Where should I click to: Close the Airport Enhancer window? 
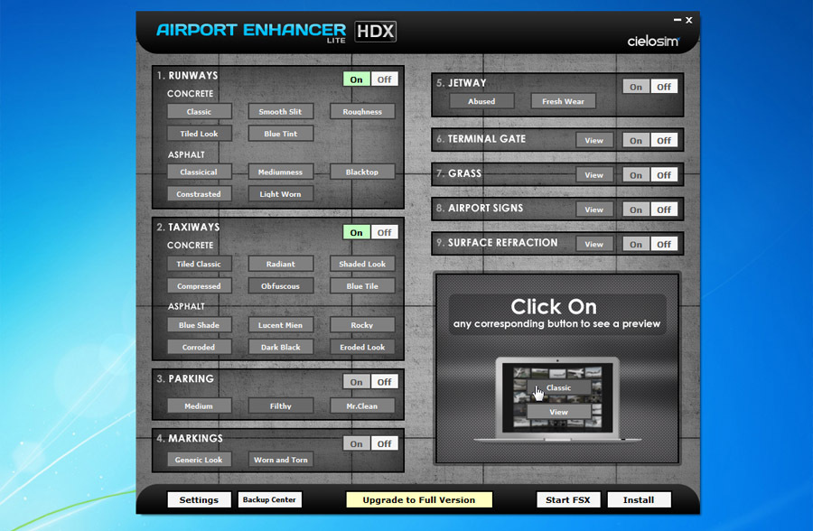689,20
